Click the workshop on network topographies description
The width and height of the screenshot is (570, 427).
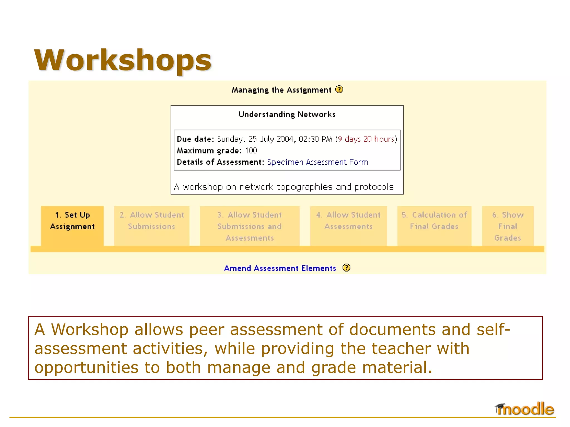(284, 187)
